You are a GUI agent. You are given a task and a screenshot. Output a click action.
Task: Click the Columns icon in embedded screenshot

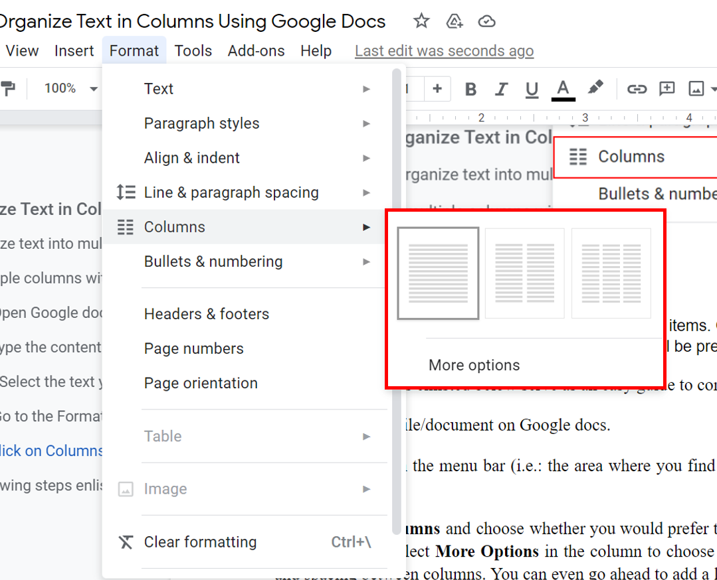[x=578, y=157]
